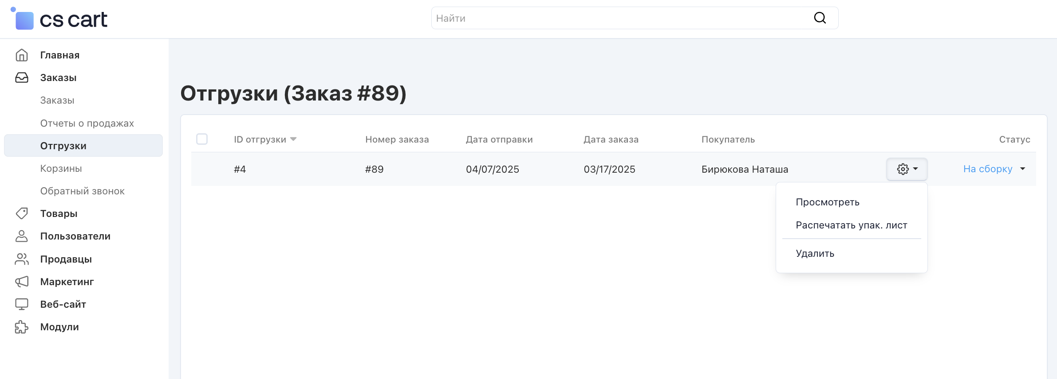Click the user icon for Пользователи
Viewport: 1057px width, 379px height.
pos(22,236)
